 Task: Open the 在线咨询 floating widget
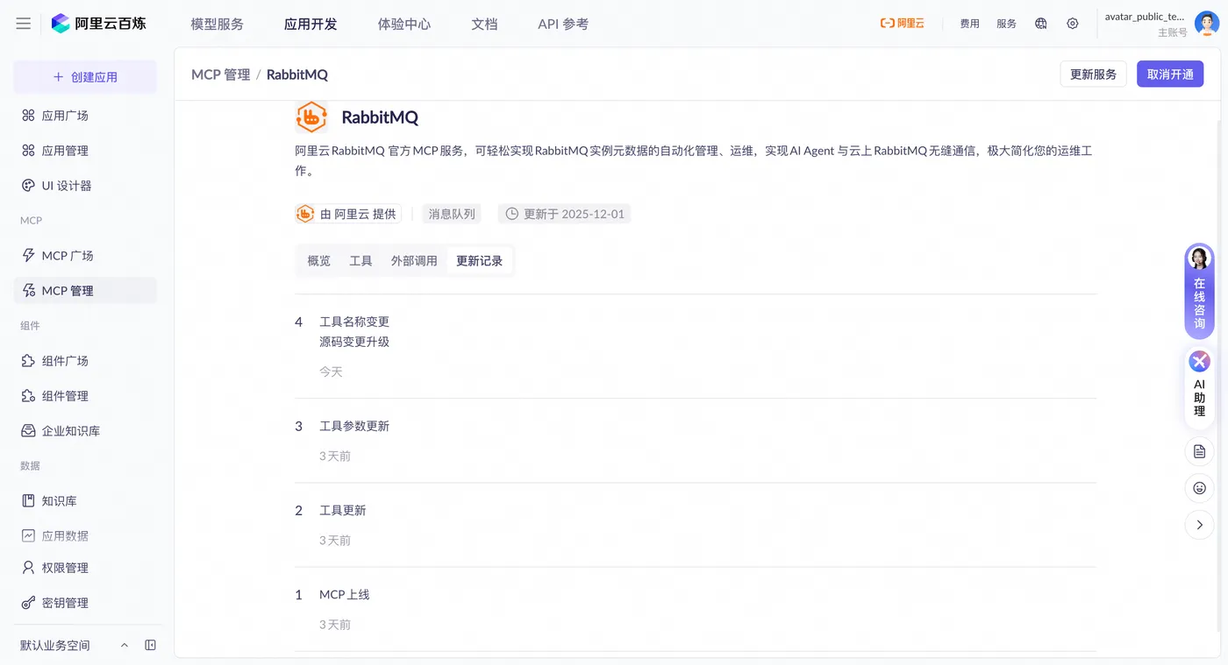pyautogui.click(x=1199, y=291)
